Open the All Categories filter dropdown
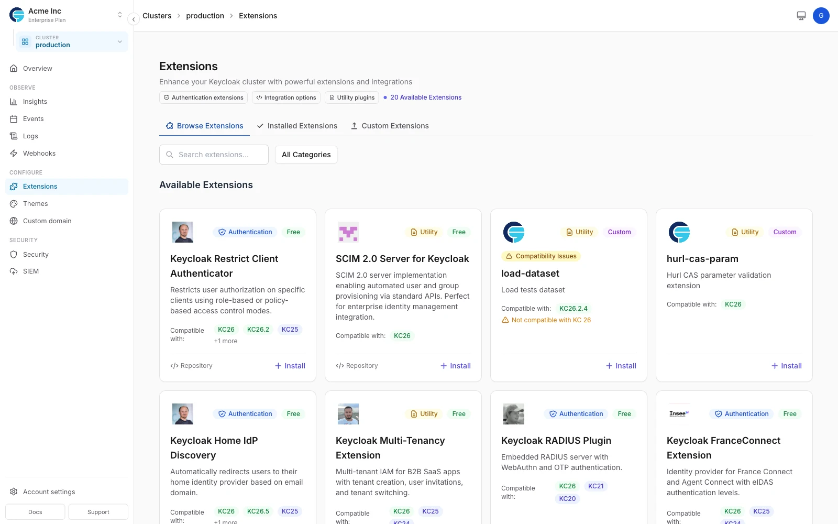 click(306, 155)
